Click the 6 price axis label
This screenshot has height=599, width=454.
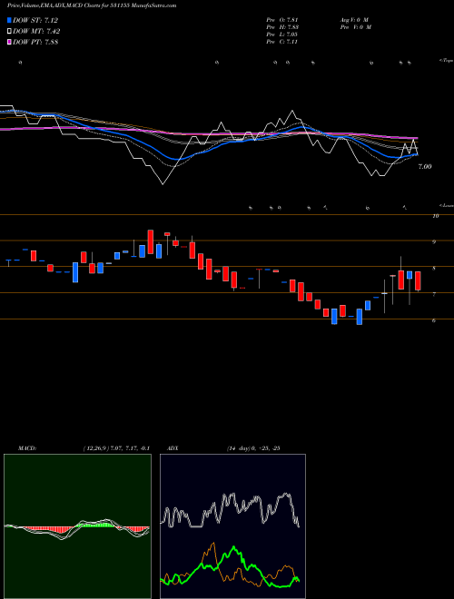click(434, 320)
